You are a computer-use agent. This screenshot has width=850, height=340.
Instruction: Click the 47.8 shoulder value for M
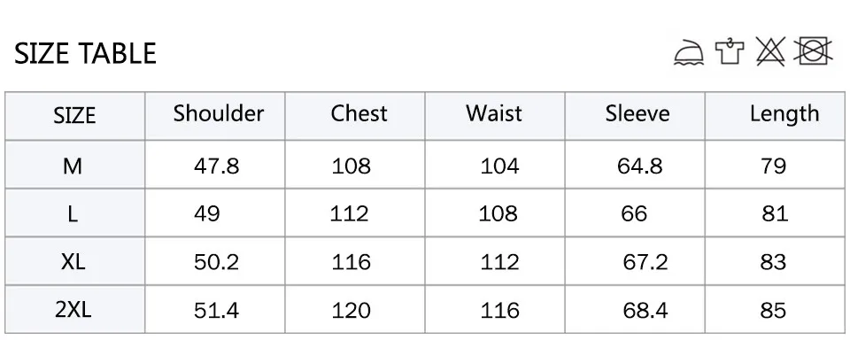[216, 166]
